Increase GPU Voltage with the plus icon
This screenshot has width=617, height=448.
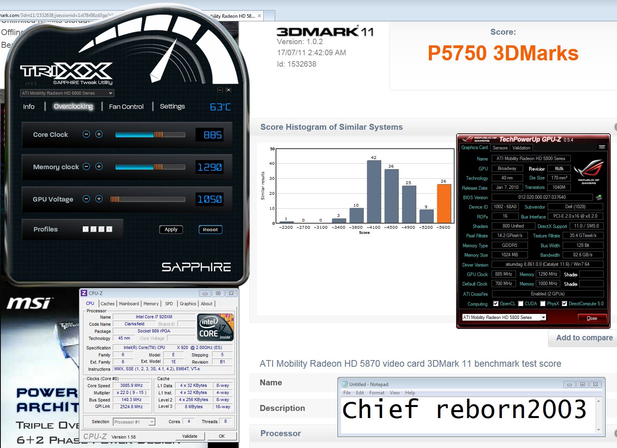(x=99, y=199)
